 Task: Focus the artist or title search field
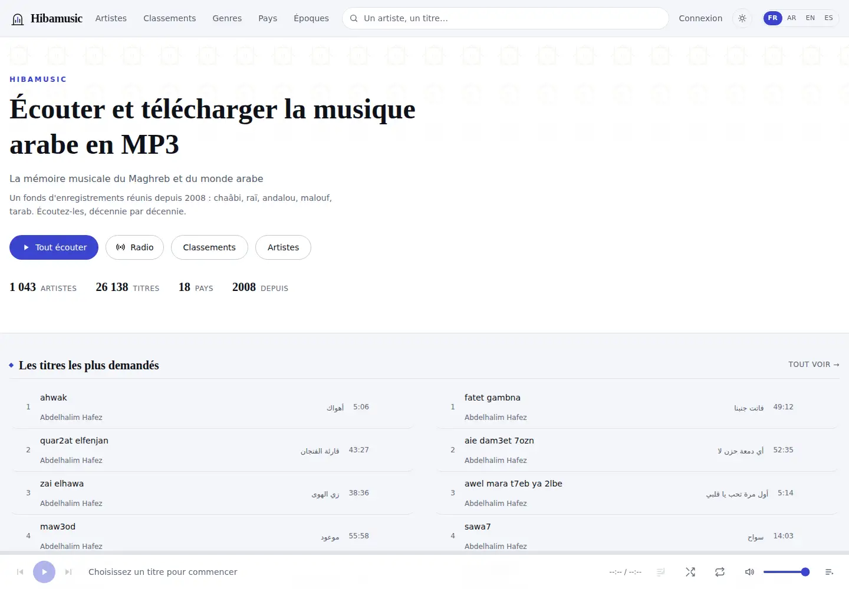click(x=505, y=18)
